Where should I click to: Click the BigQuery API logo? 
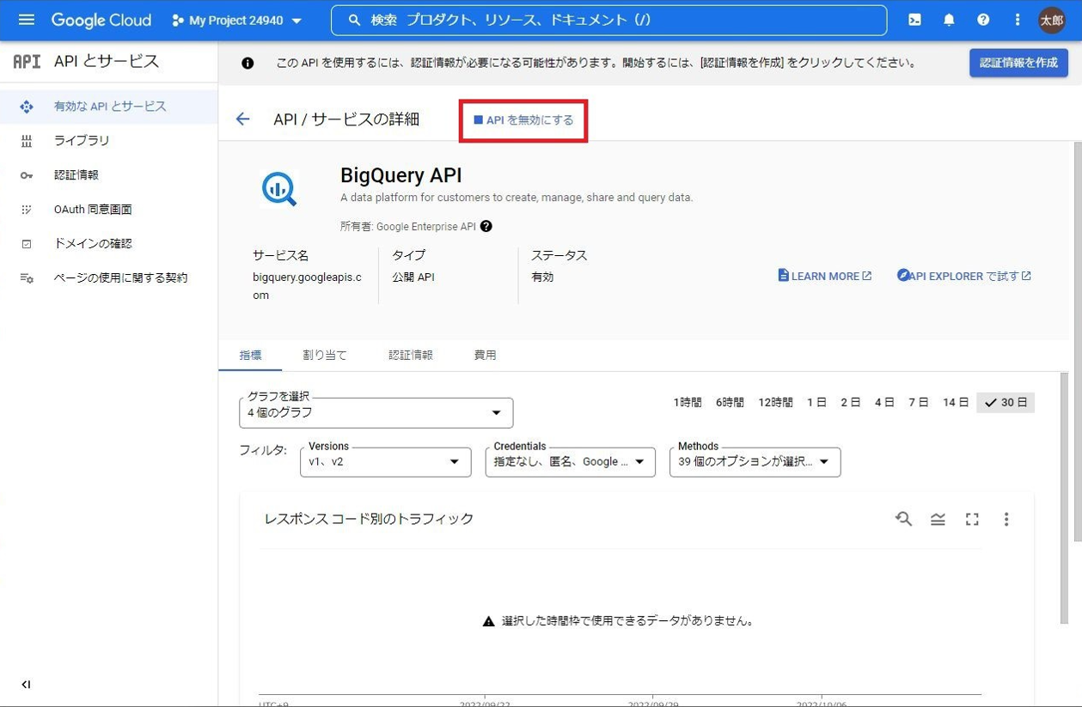tap(279, 188)
